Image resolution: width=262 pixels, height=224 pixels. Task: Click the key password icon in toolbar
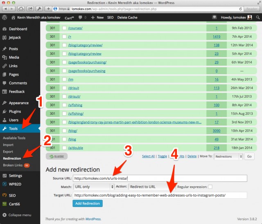pos(39,9)
